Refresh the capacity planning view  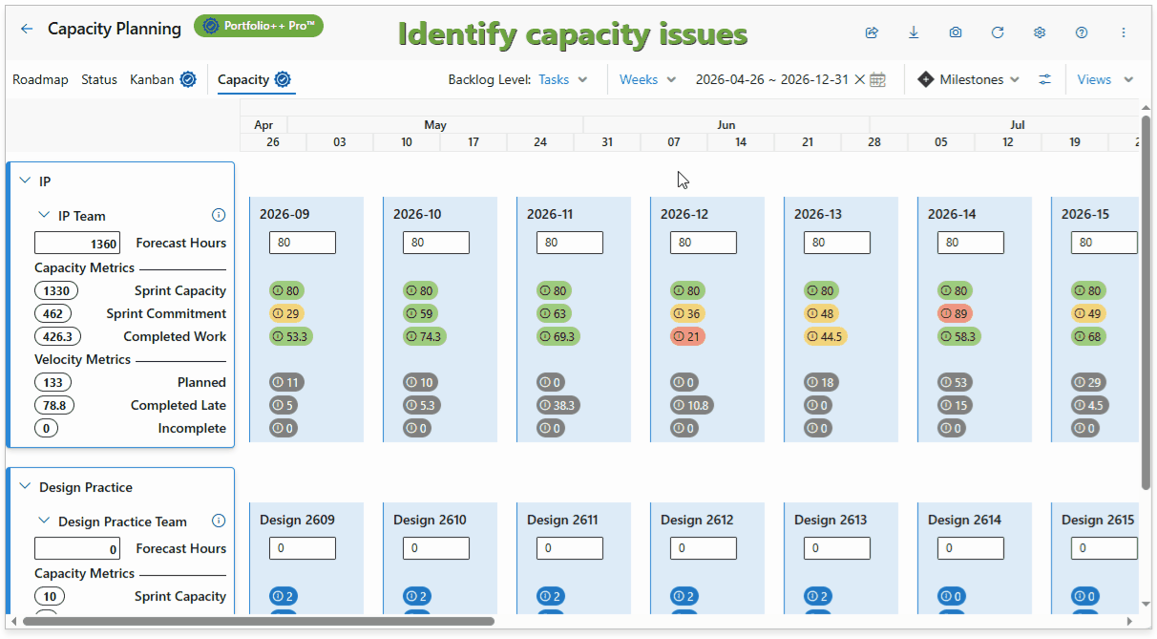998,32
